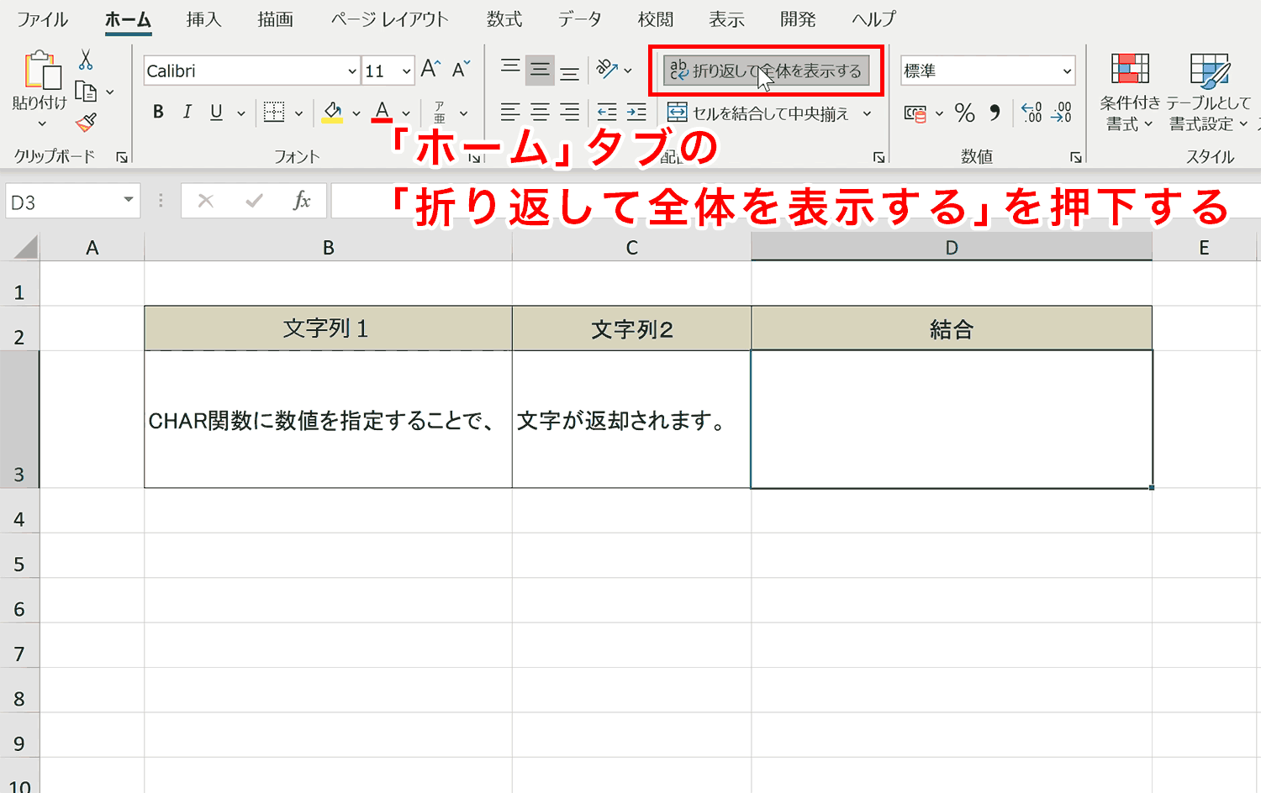
Task: Expand underline style dropdown arrow
Action: click(x=241, y=113)
